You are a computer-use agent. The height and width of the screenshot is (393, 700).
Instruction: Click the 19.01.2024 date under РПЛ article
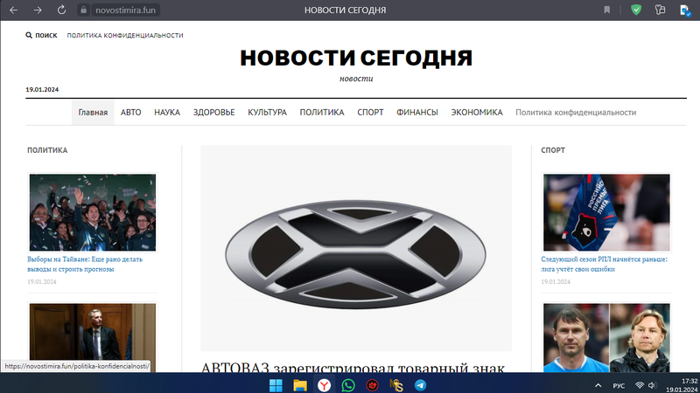click(556, 281)
